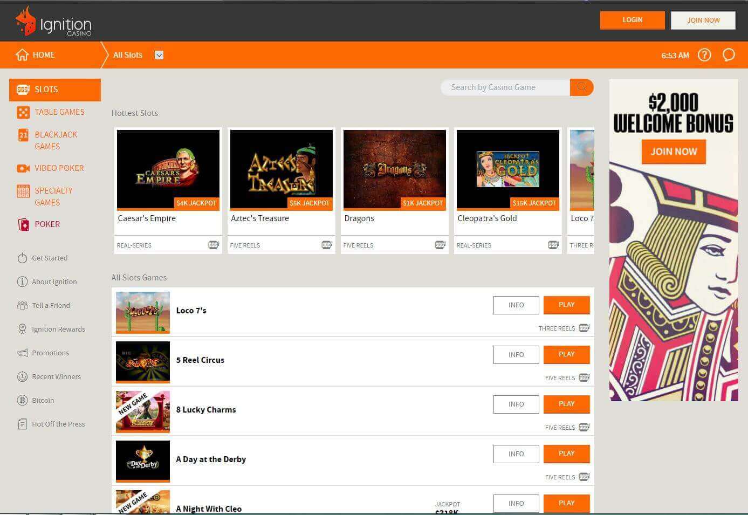Click the Get Started power icon
This screenshot has height=515, width=748.
[x=22, y=258]
